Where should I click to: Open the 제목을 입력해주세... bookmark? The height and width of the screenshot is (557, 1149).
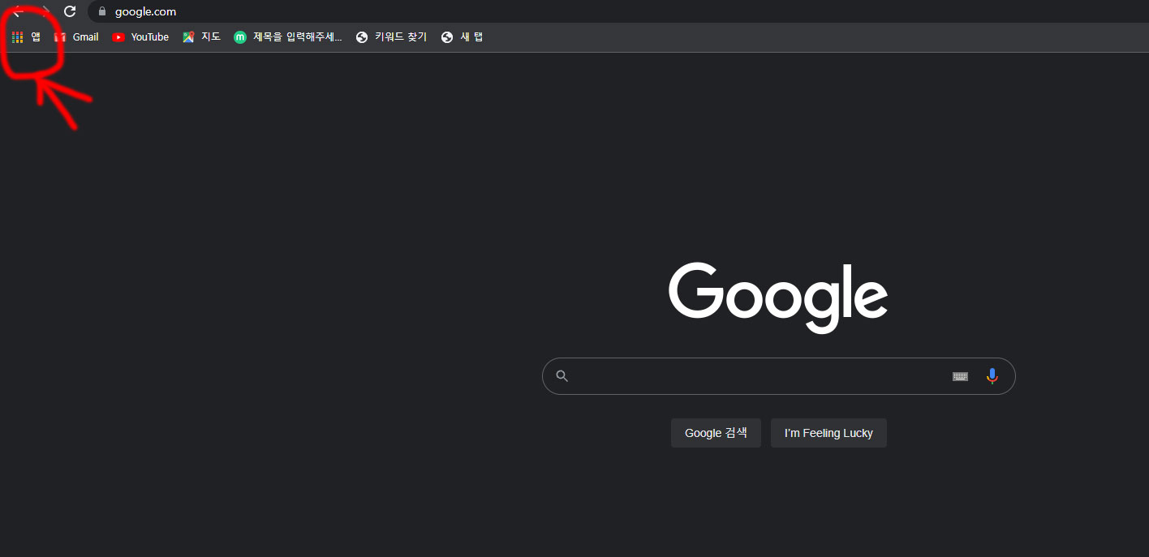coord(288,37)
